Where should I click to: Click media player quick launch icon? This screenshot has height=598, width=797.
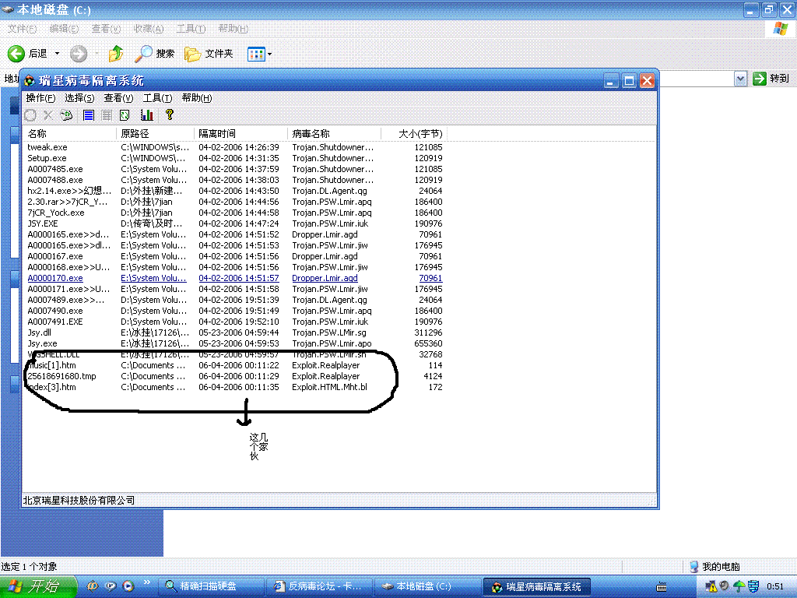coord(128,586)
